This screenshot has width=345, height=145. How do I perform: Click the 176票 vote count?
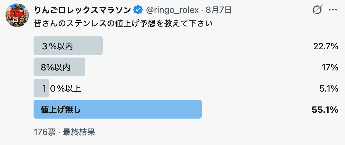45,132
